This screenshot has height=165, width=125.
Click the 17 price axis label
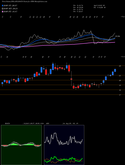point(120,95)
